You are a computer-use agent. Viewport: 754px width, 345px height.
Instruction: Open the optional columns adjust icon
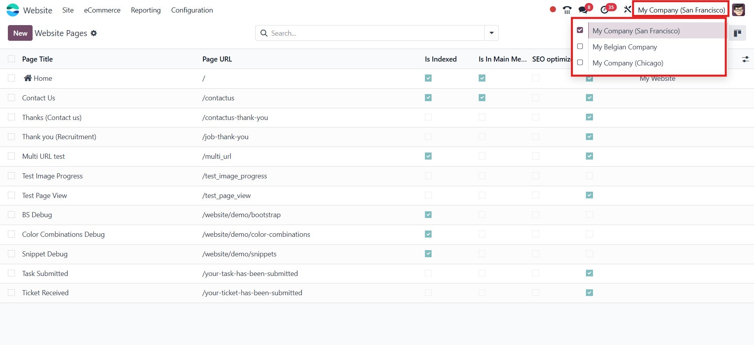point(745,59)
